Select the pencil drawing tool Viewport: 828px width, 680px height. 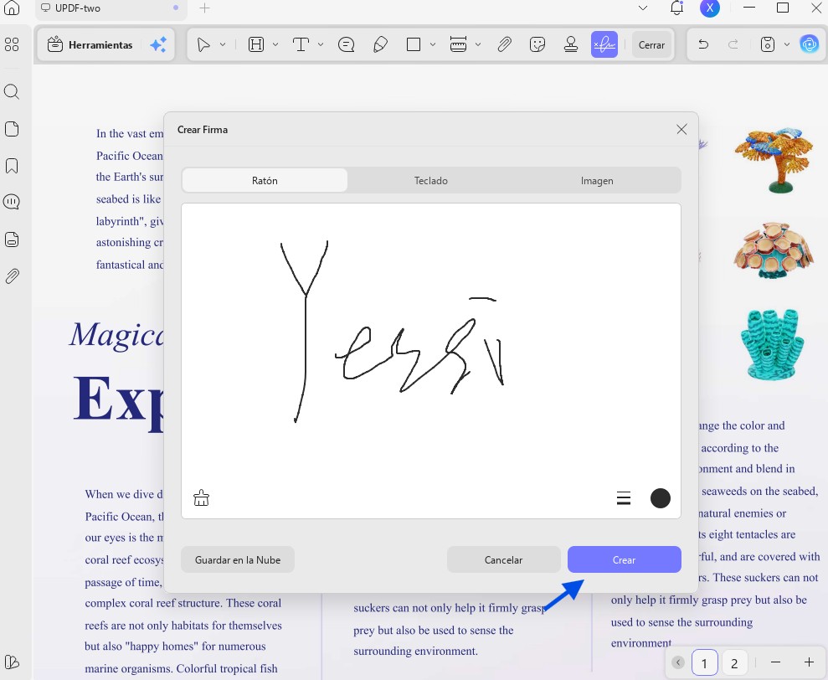pos(380,44)
